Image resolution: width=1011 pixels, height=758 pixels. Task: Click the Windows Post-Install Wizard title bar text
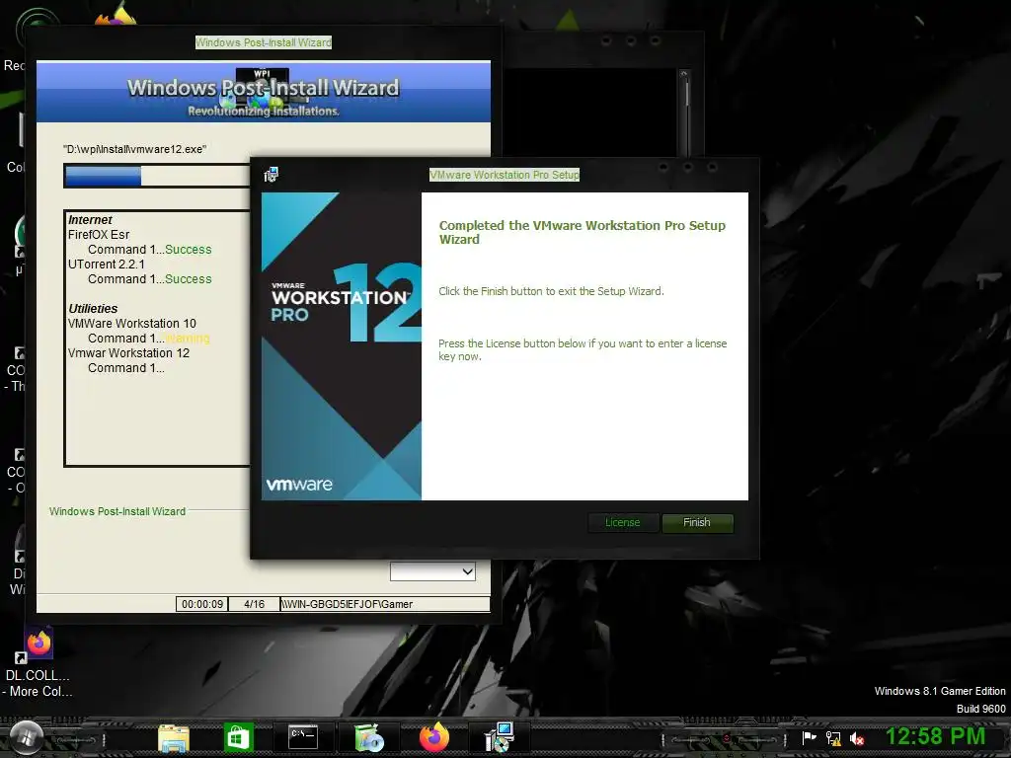pyautogui.click(x=263, y=42)
